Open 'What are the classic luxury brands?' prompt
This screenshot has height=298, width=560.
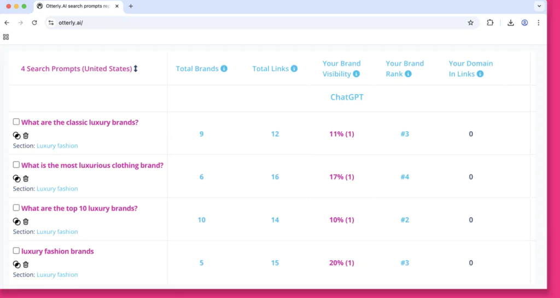click(x=80, y=122)
